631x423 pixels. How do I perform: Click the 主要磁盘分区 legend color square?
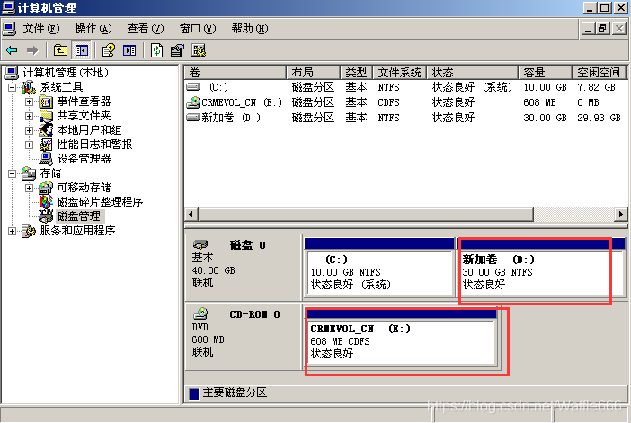click(x=194, y=393)
